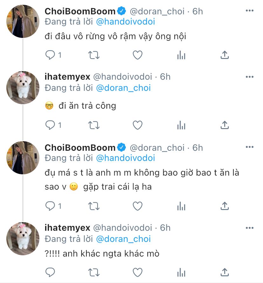
Task: Share the "anh khác ngta khác mò" tweet
Action: pyautogui.click(x=225, y=272)
